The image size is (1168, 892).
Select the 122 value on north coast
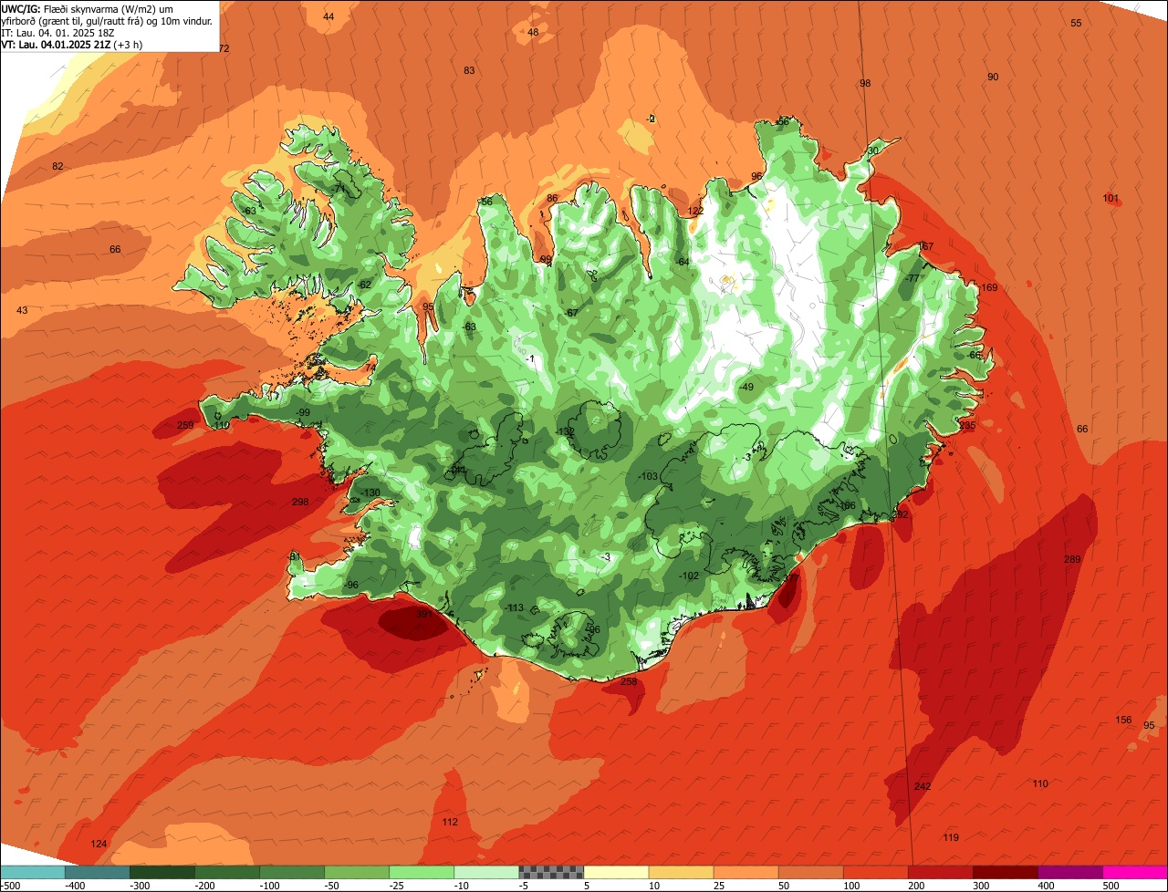pyautogui.click(x=696, y=211)
